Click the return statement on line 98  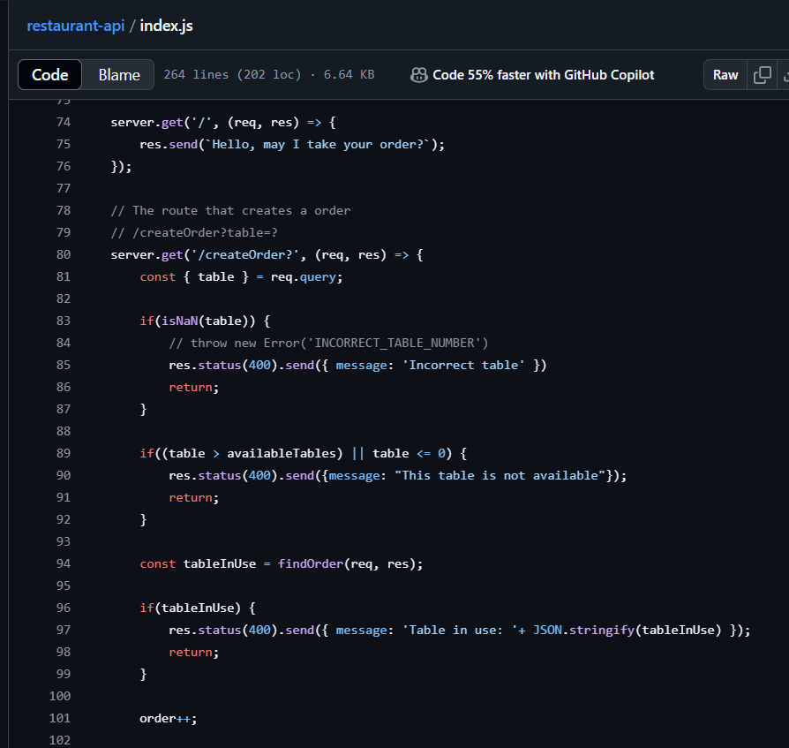click(194, 653)
